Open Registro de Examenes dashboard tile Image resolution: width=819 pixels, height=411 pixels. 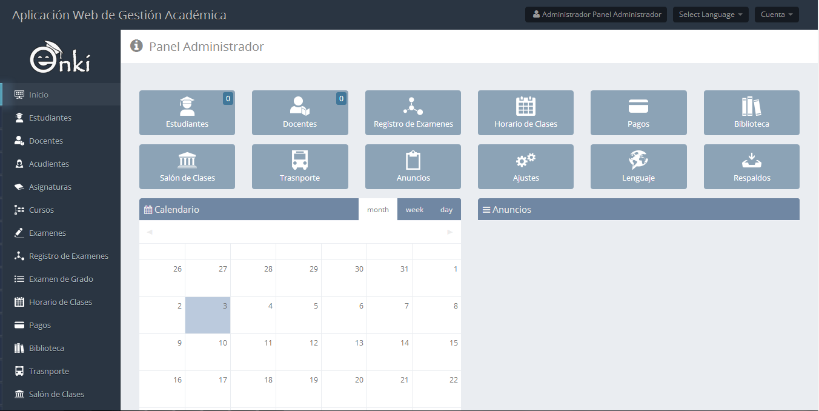tap(413, 113)
